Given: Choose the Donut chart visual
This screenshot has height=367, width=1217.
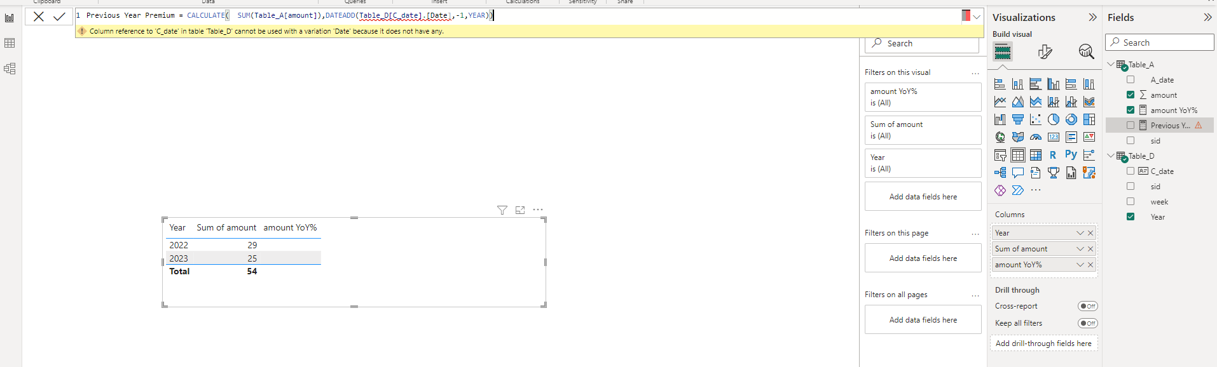Looking at the screenshot, I should (x=1071, y=119).
